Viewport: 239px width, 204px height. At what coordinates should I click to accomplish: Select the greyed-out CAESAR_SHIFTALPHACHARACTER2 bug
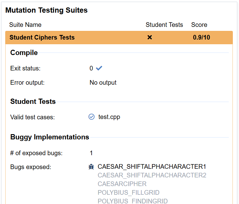click(152, 175)
